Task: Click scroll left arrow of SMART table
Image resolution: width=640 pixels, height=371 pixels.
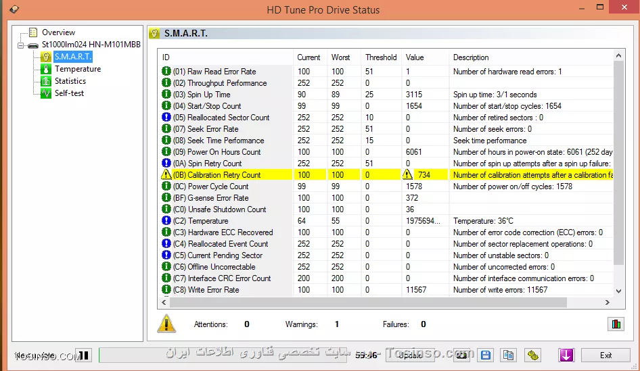Action: click(164, 303)
